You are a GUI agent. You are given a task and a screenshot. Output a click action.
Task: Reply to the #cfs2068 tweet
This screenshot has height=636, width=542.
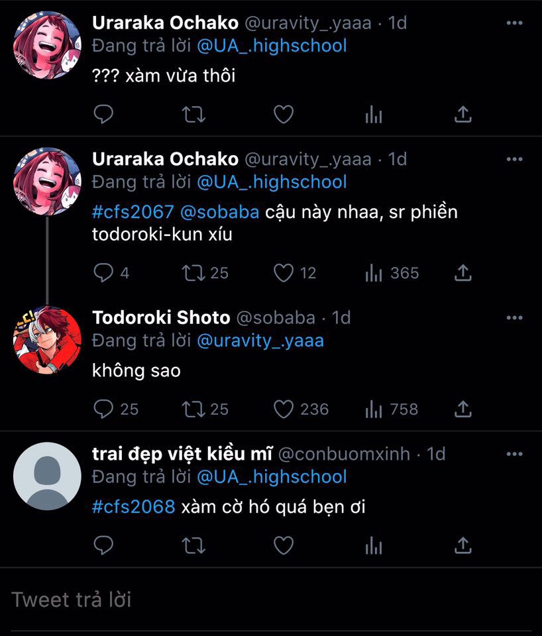coord(104,545)
